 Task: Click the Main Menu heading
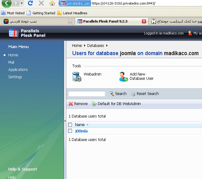[x=19, y=47]
